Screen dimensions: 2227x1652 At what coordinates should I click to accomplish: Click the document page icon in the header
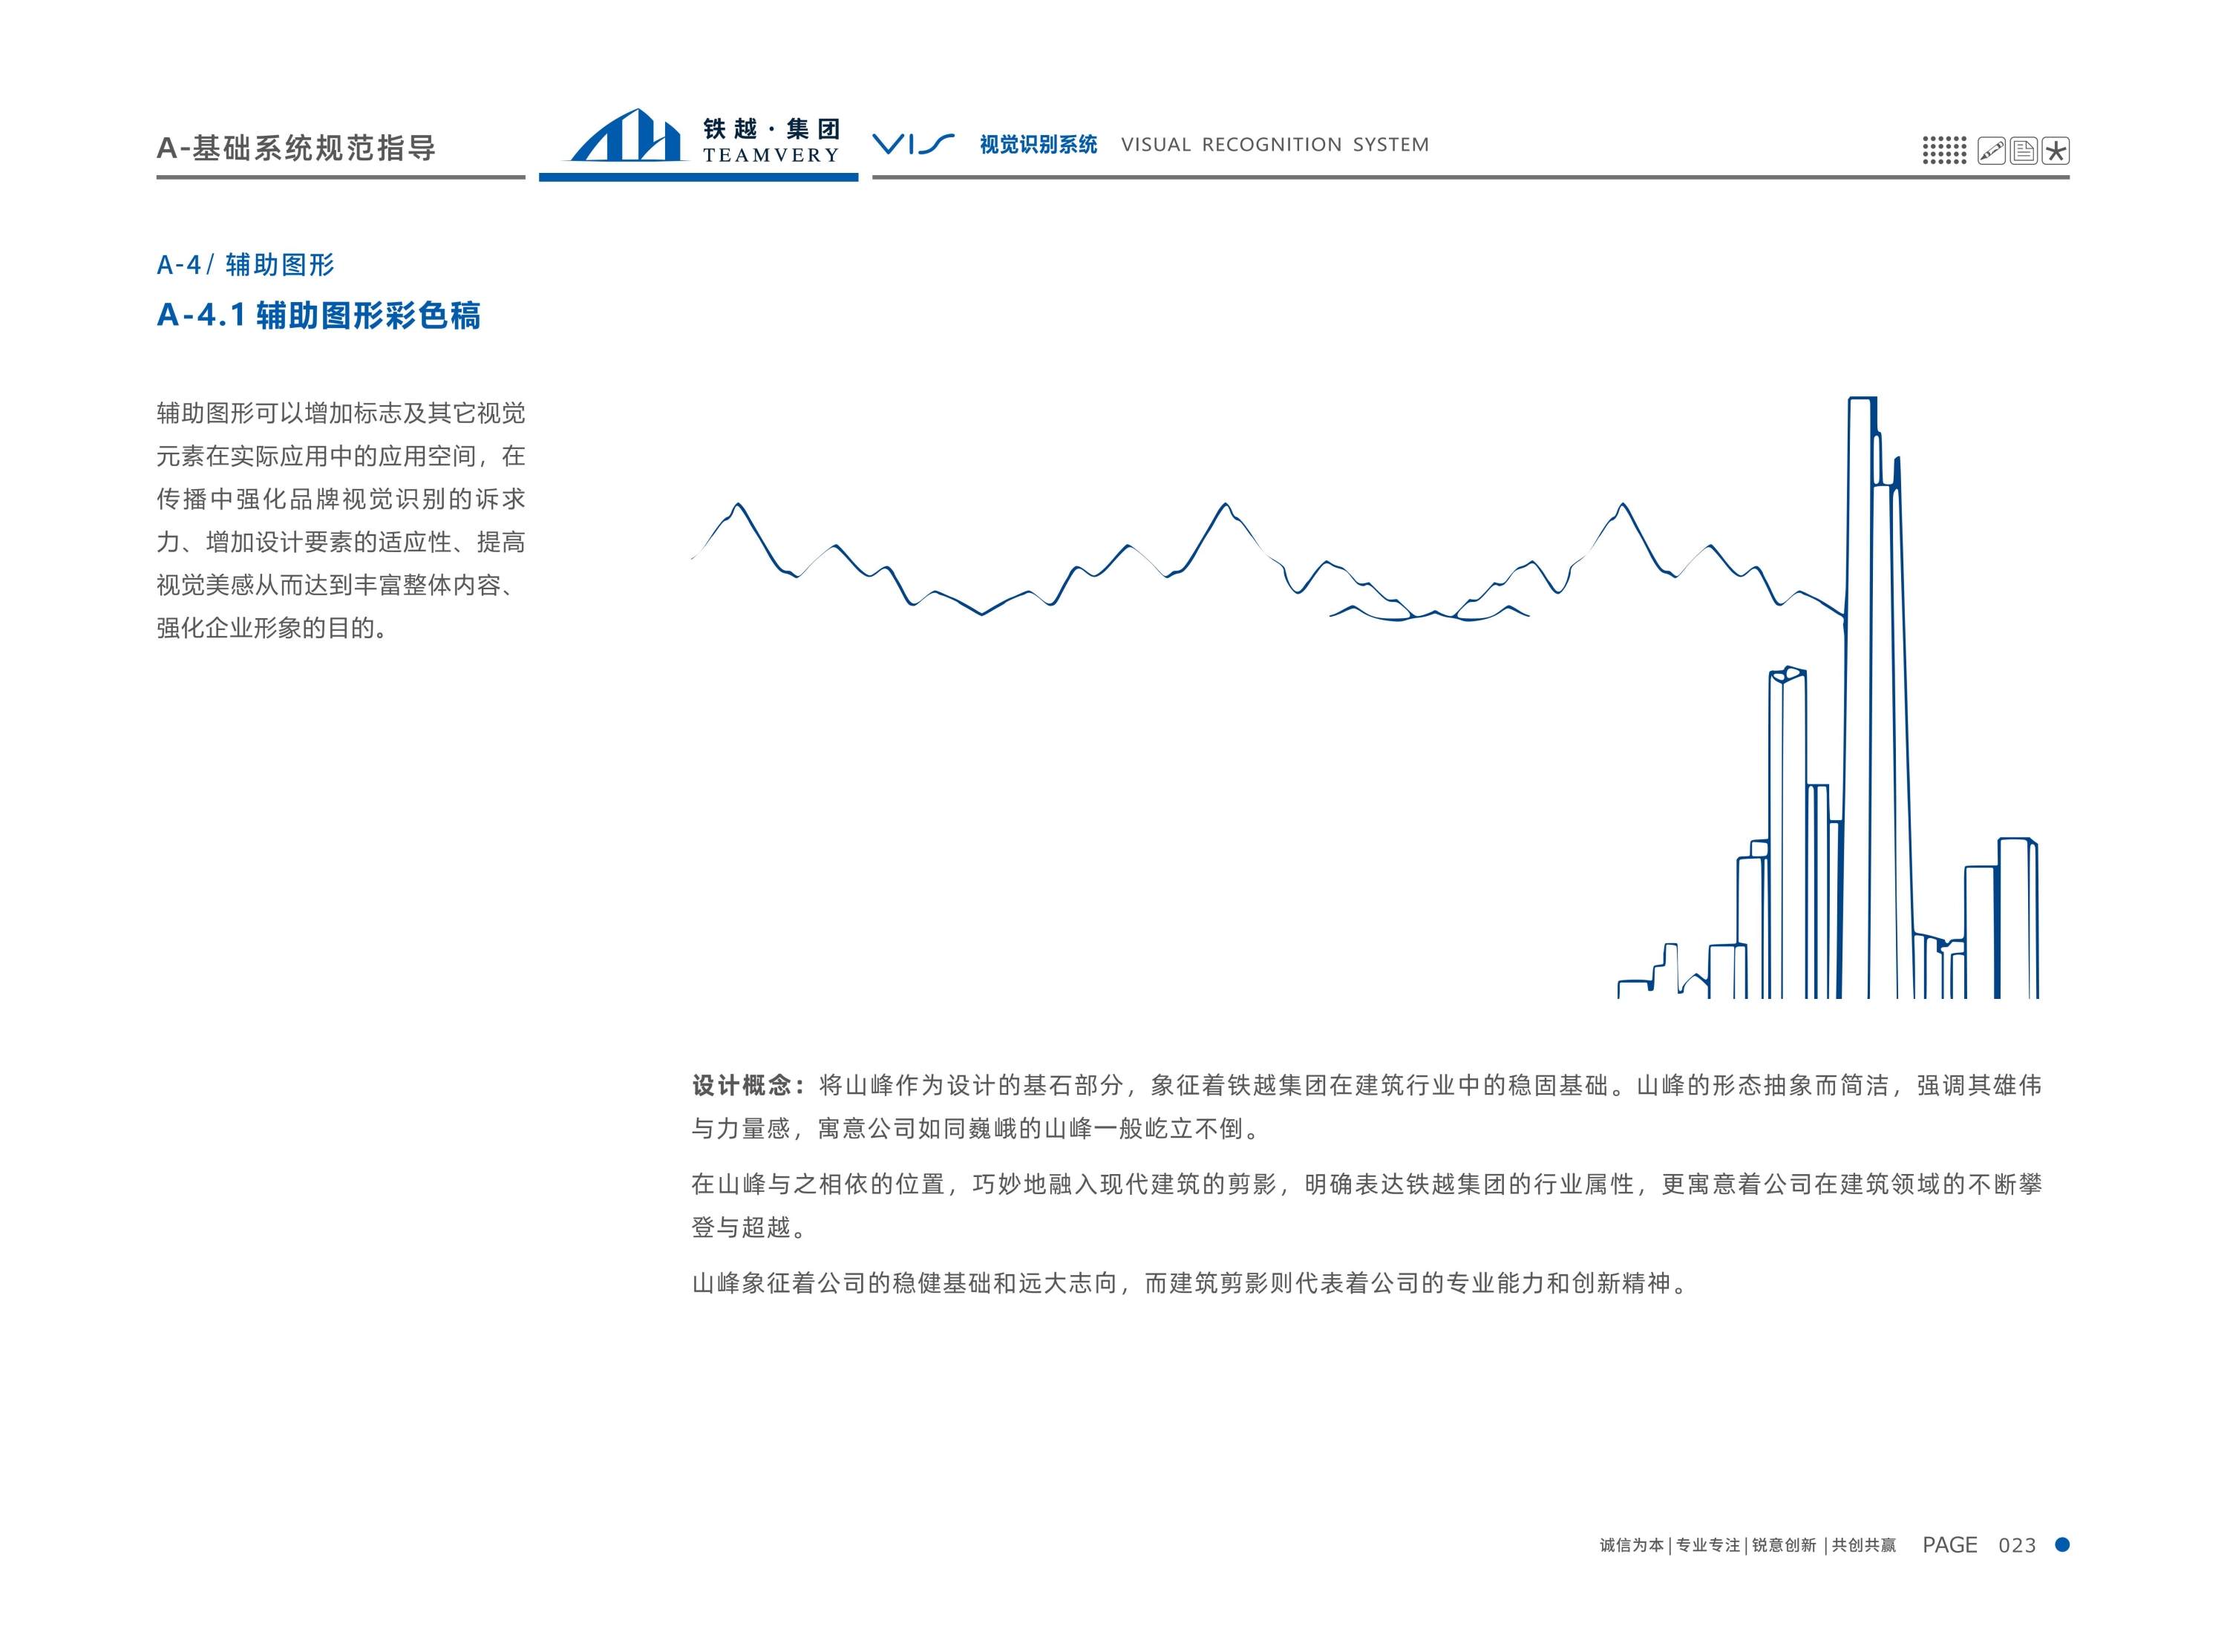point(2023,151)
